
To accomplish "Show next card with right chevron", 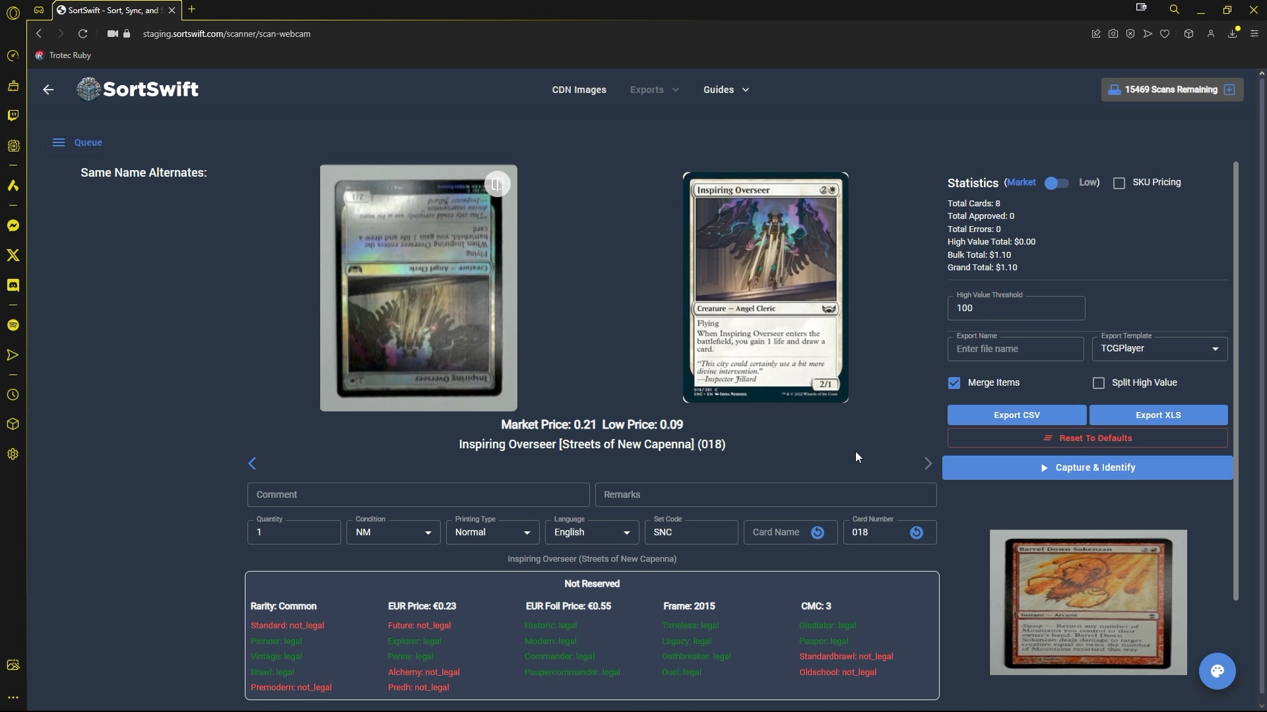I will coord(928,463).
